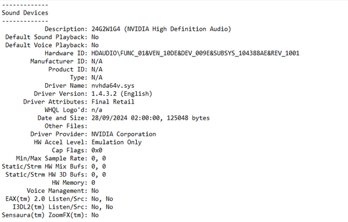
Task: Click the Default Sound Playback No value
Action: [95, 37]
